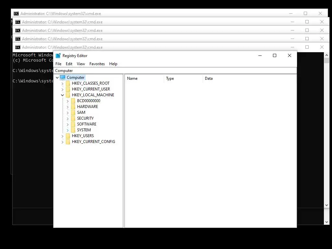Click the Type column header
This screenshot has width=332, height=249.
[183, 78]
